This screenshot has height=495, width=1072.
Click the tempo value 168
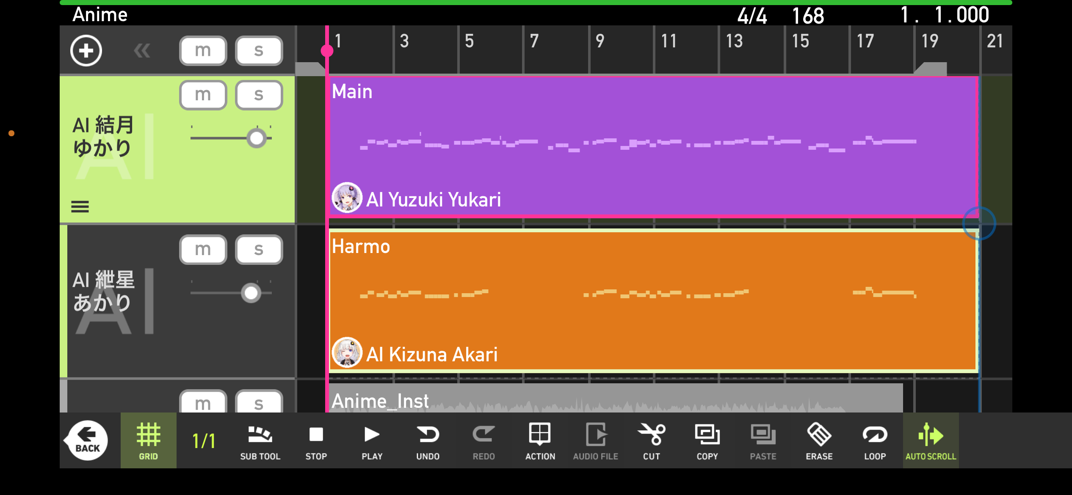point(808,16)
